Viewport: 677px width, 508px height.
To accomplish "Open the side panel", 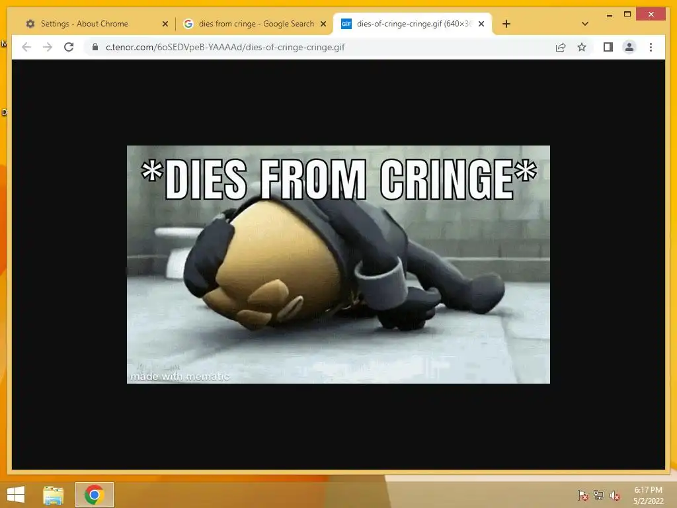I will [x=608, y=47].
